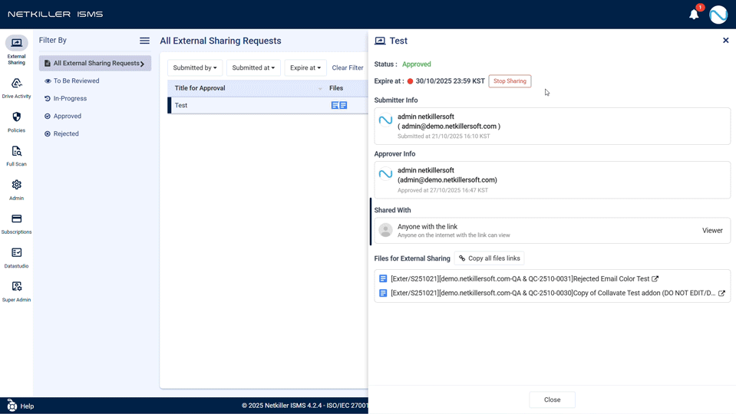Click the Close button at panel bottom

tap(552, 399)
